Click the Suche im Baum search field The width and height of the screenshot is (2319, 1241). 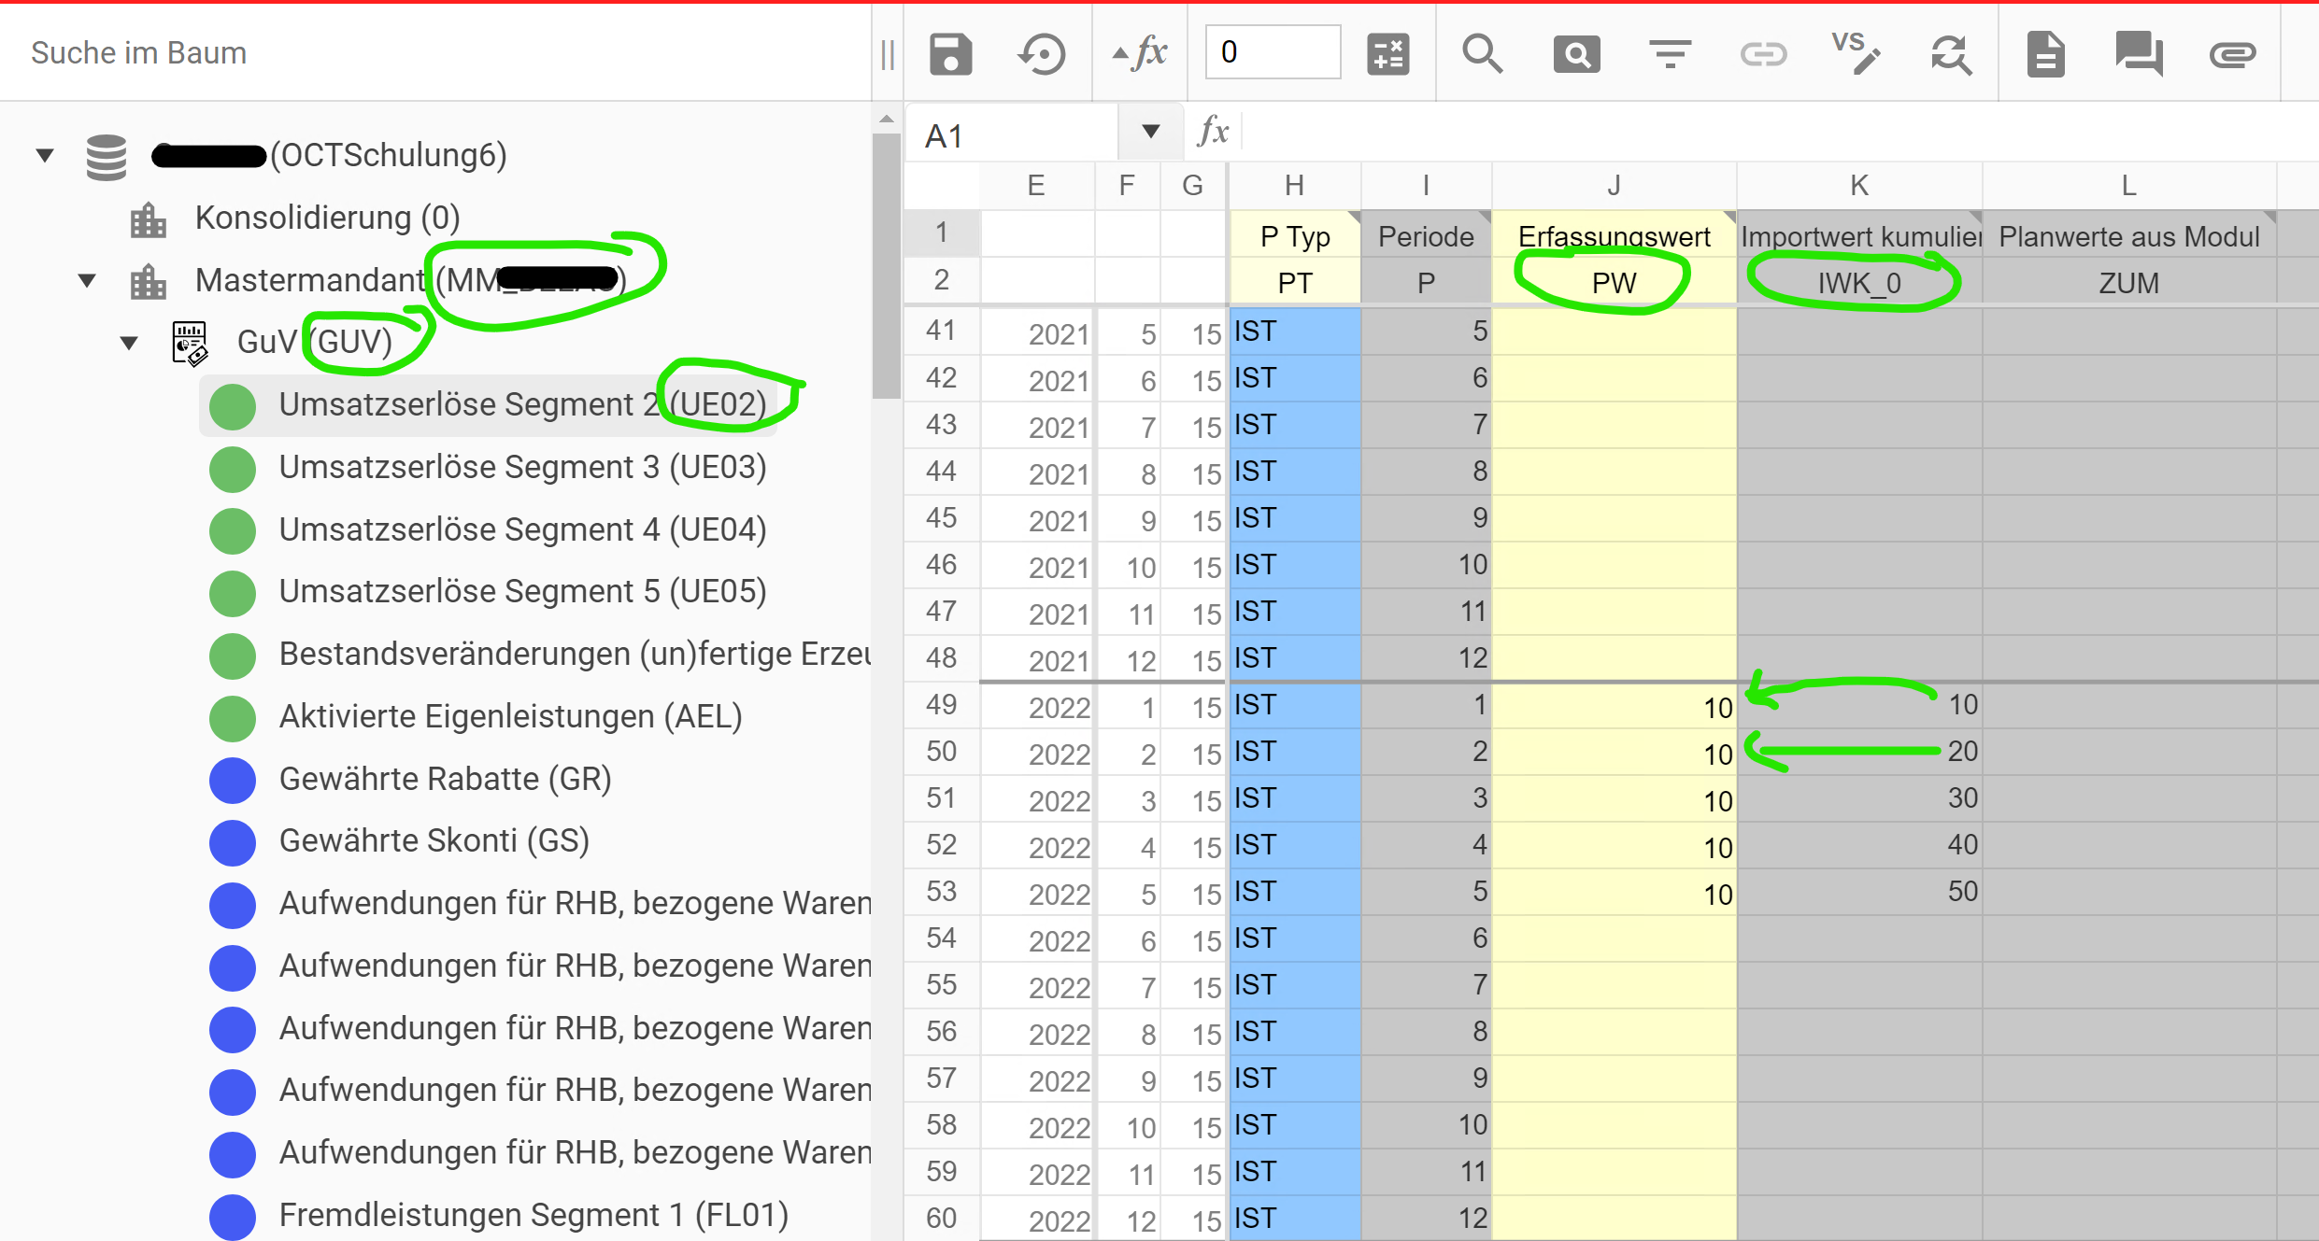(430, 53)
